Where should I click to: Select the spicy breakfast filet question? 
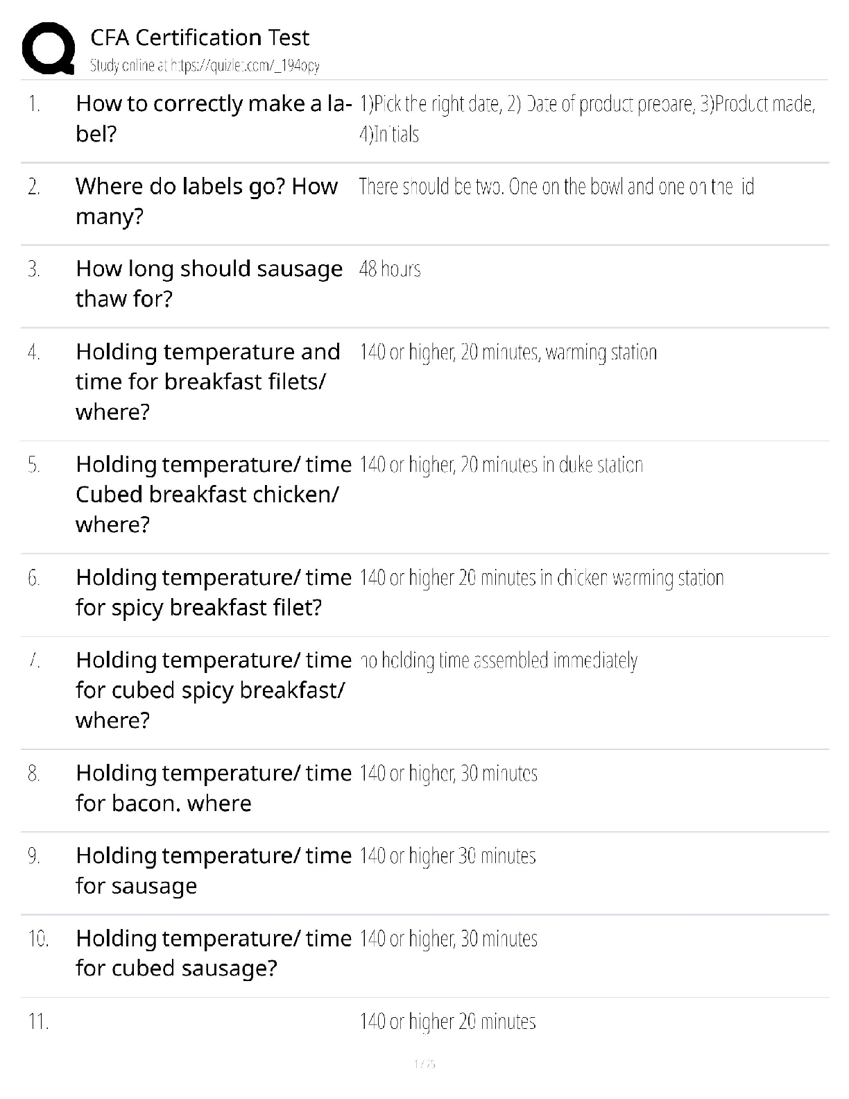tap(214, 592)
